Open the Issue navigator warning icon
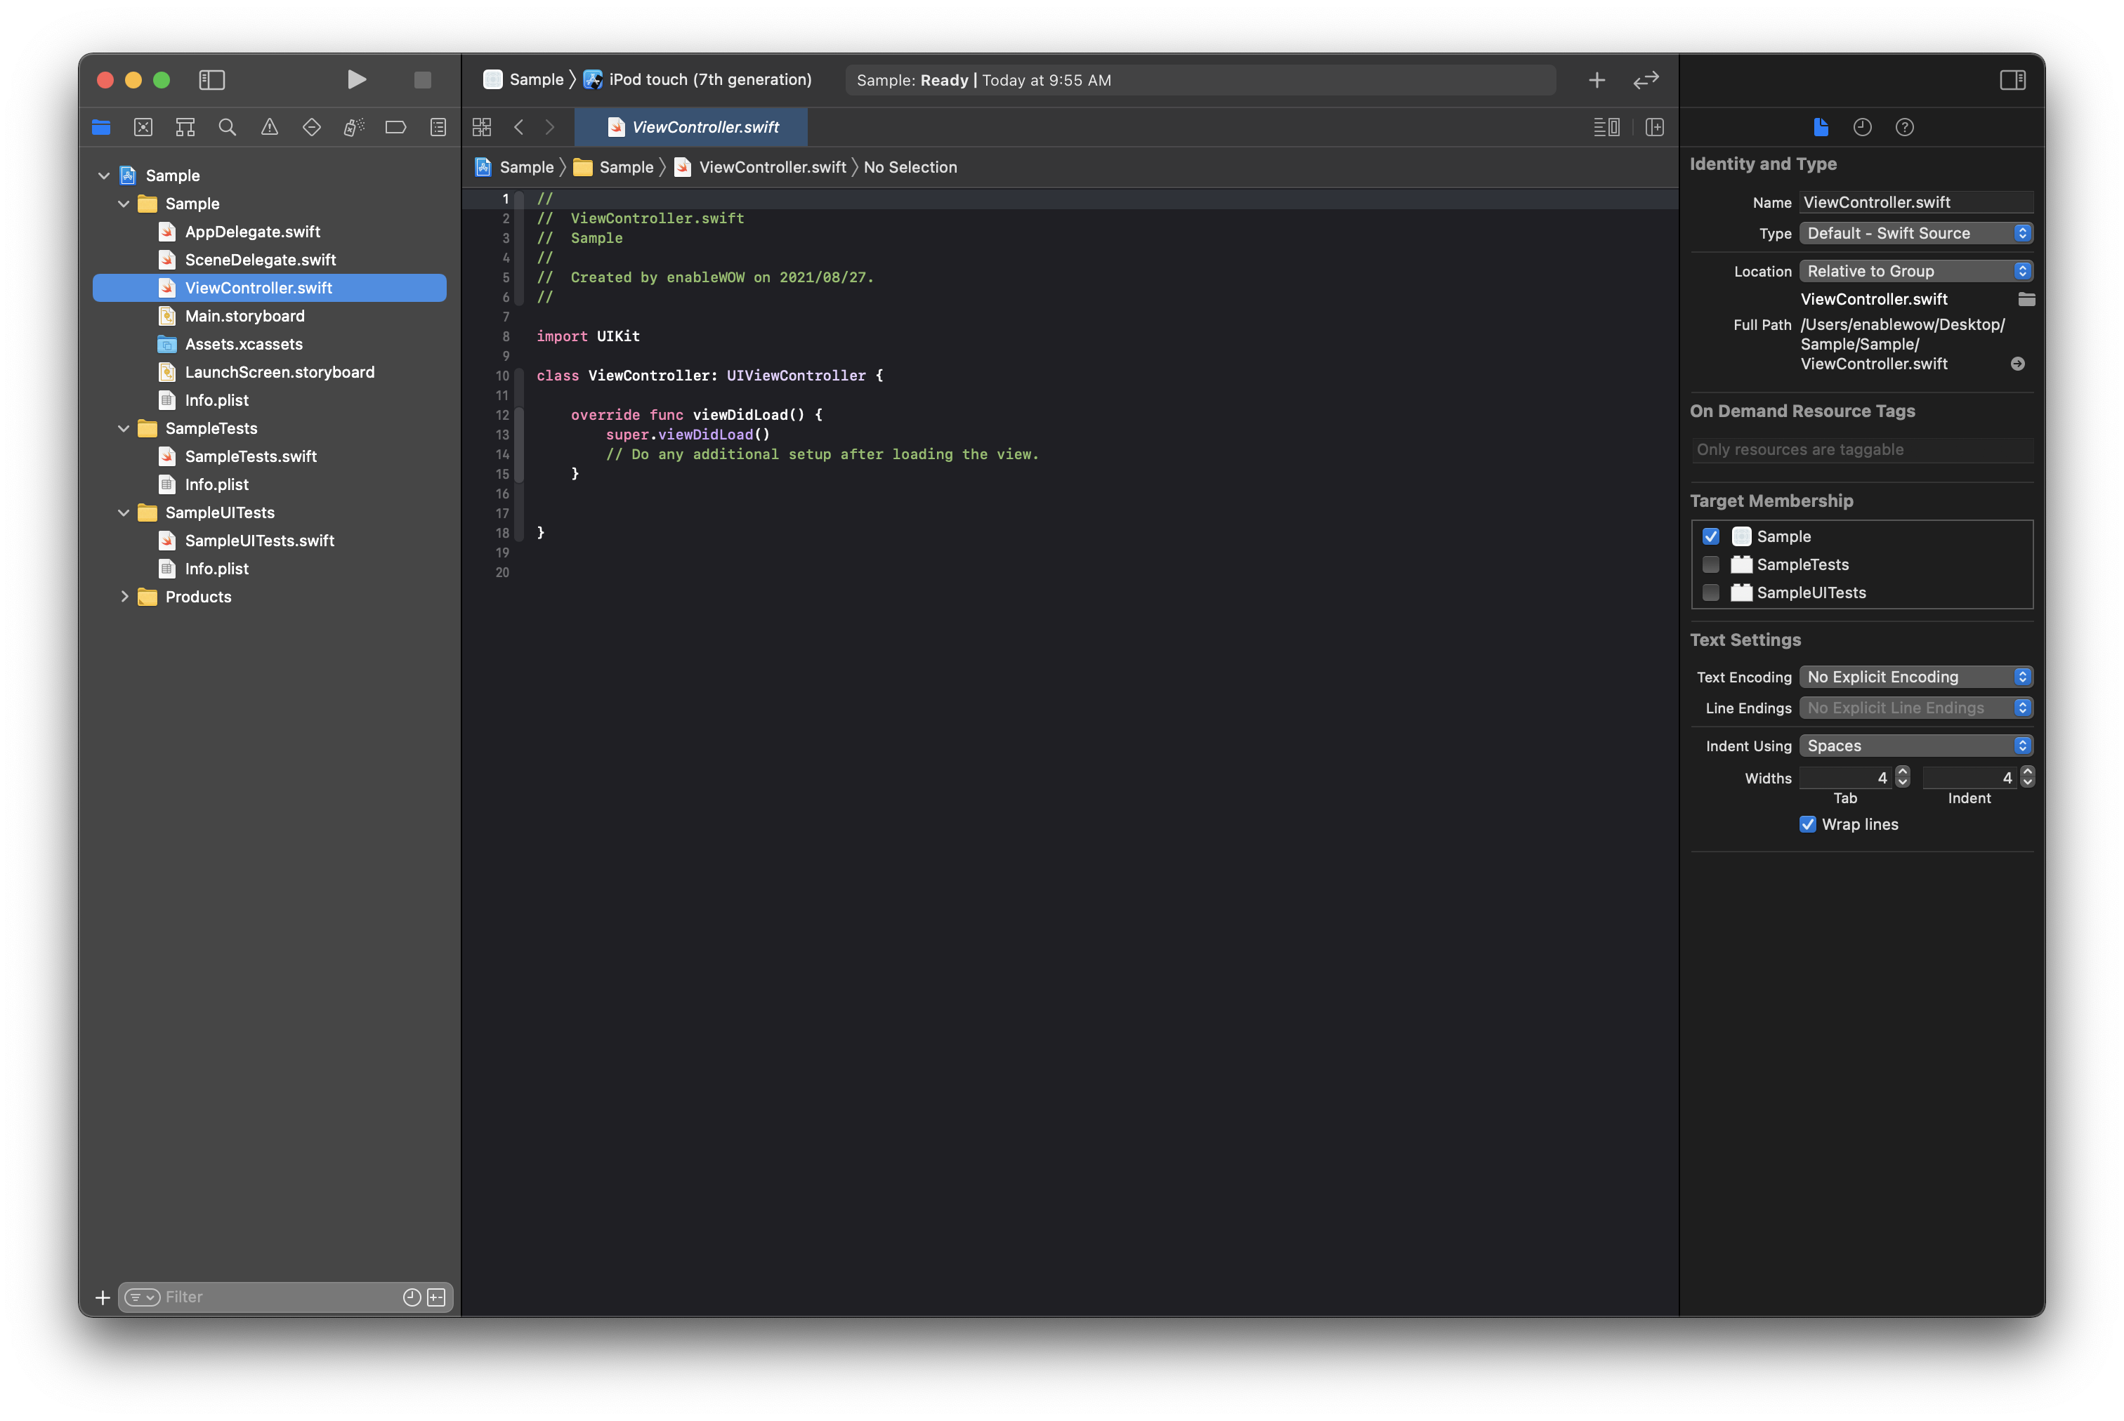 (269, 127)
